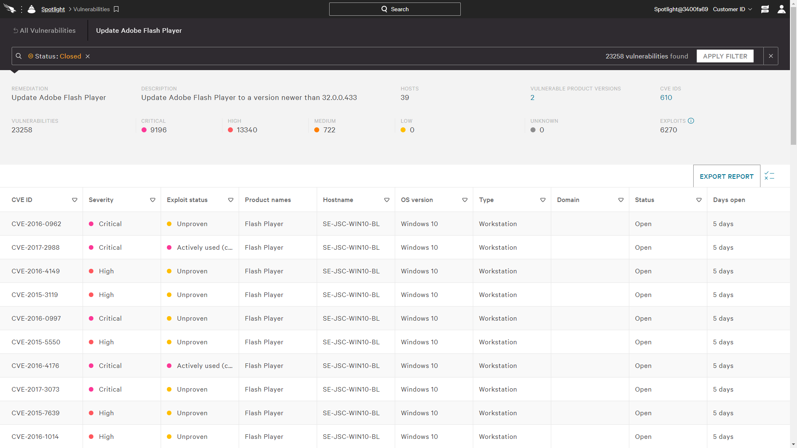Viewport: 797px width, 448px height.
Task: Expand the Customer ID dropdown
Action: coord(732,9)
